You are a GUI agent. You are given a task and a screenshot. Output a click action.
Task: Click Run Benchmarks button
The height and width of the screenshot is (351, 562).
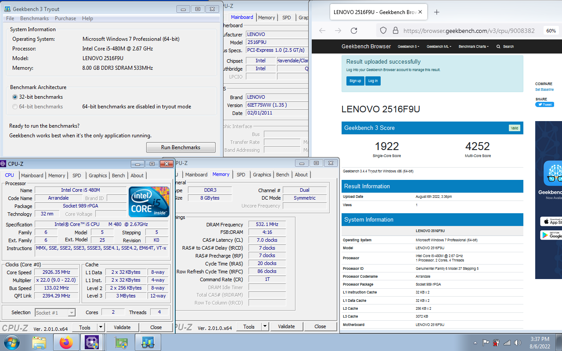pyautogui.click(x=181, y=147)
